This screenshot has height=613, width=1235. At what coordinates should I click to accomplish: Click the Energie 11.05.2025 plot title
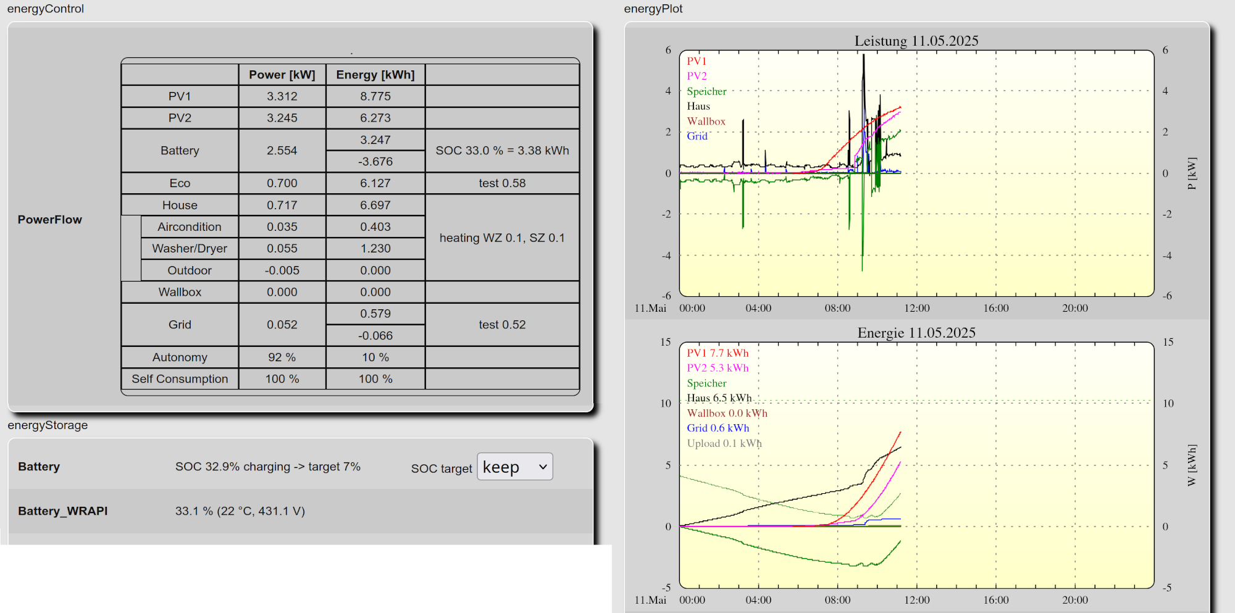coord(916,333)
